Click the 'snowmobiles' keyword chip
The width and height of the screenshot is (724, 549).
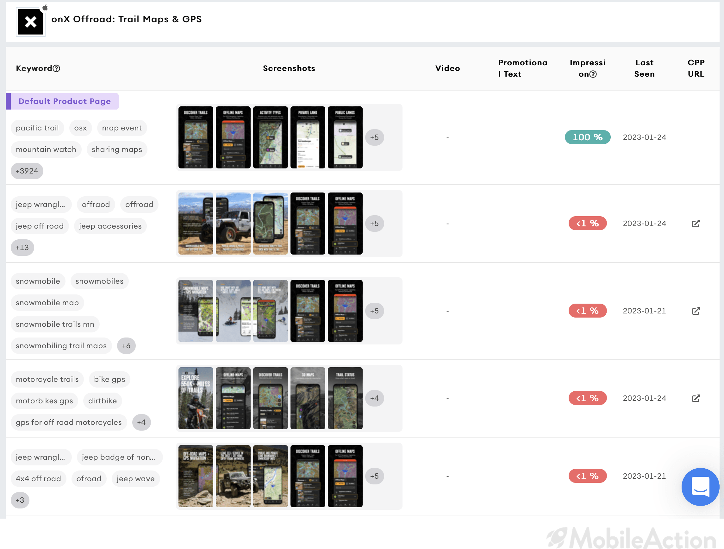[99, 281]
